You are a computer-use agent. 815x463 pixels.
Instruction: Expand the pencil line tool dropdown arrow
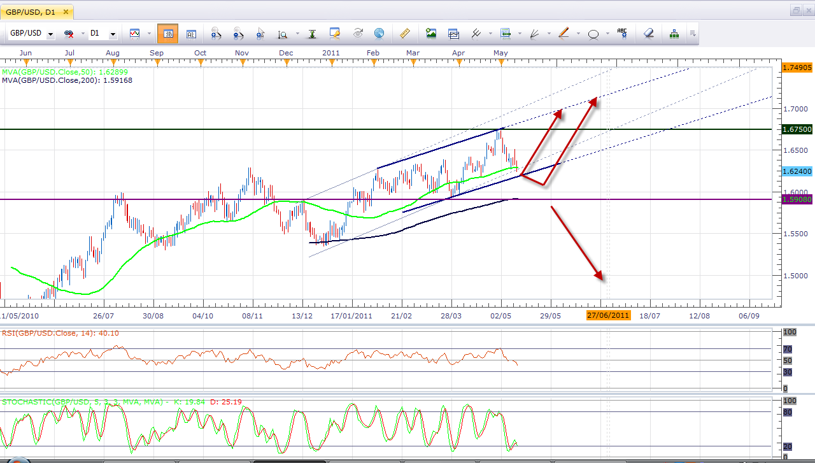[x=578, y=34]
